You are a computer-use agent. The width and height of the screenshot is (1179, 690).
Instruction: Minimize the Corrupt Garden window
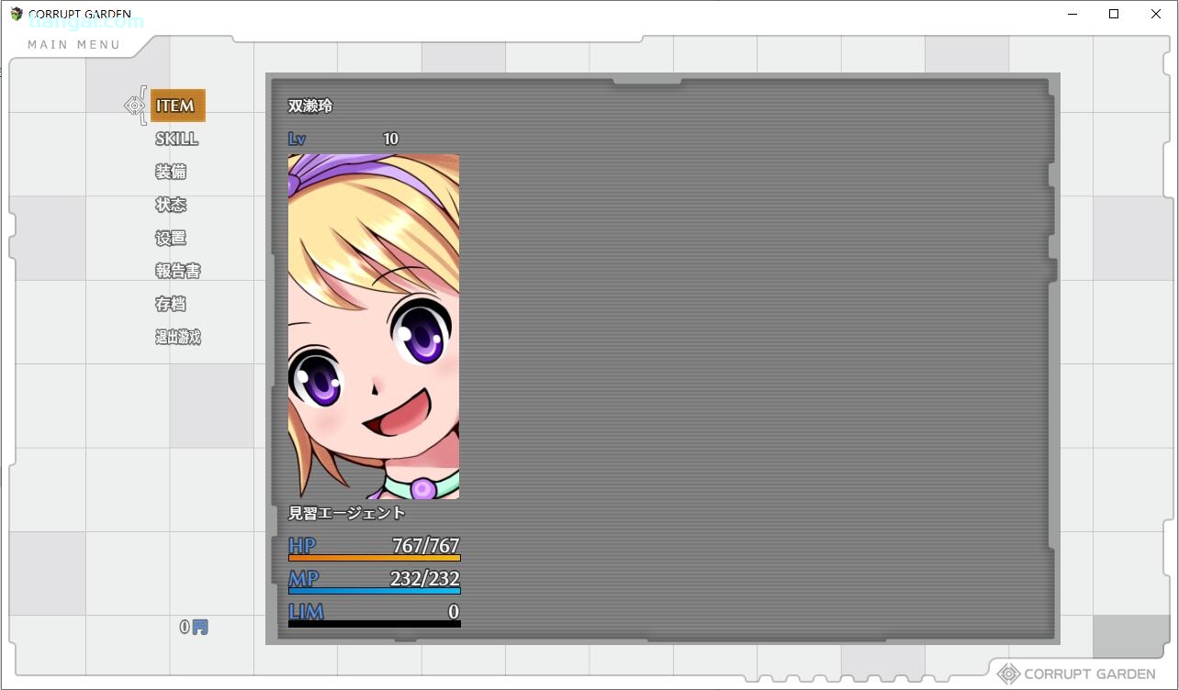[1072, 15]
